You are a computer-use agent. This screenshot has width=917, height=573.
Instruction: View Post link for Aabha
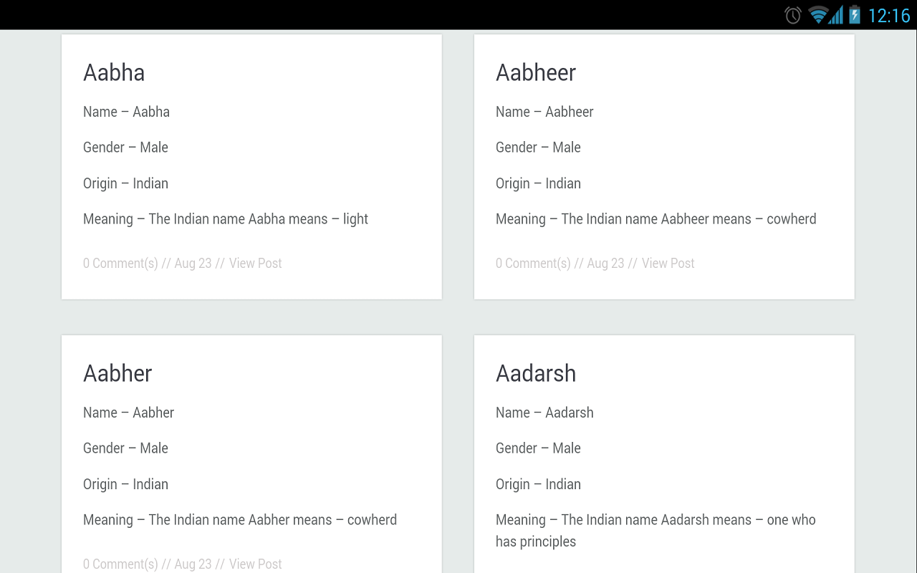pyautogui.click(x=255, y=264)
